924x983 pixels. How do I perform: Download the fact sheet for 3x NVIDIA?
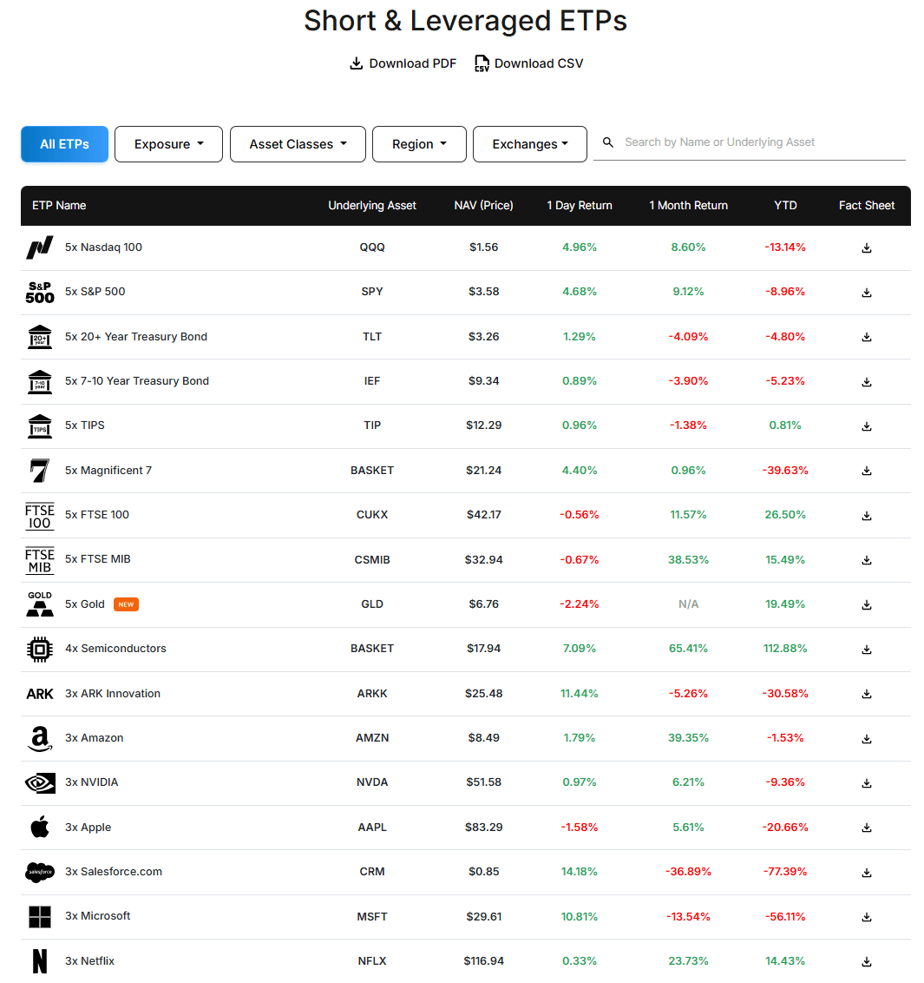pos(866,782)
